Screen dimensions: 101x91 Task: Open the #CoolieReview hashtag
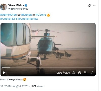[28, 19]
